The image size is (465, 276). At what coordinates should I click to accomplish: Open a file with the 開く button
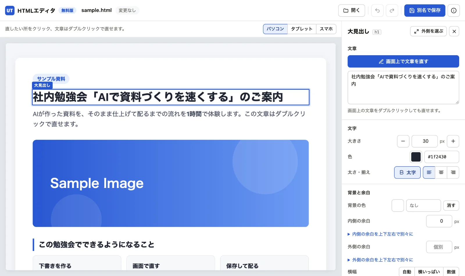click(352, 10)
